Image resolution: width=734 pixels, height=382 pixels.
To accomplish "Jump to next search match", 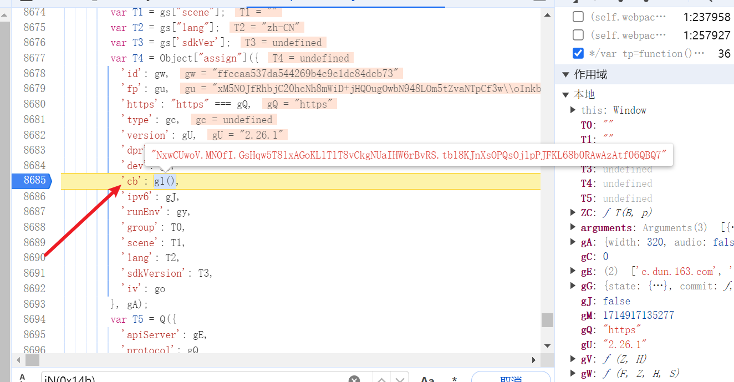I will point(401,379).
